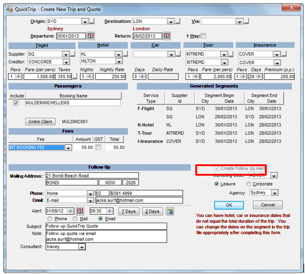The height and width of the screenshot is (274, 305).
Task: Click the Via lookup ellipsis button
Action: point(246,21)
